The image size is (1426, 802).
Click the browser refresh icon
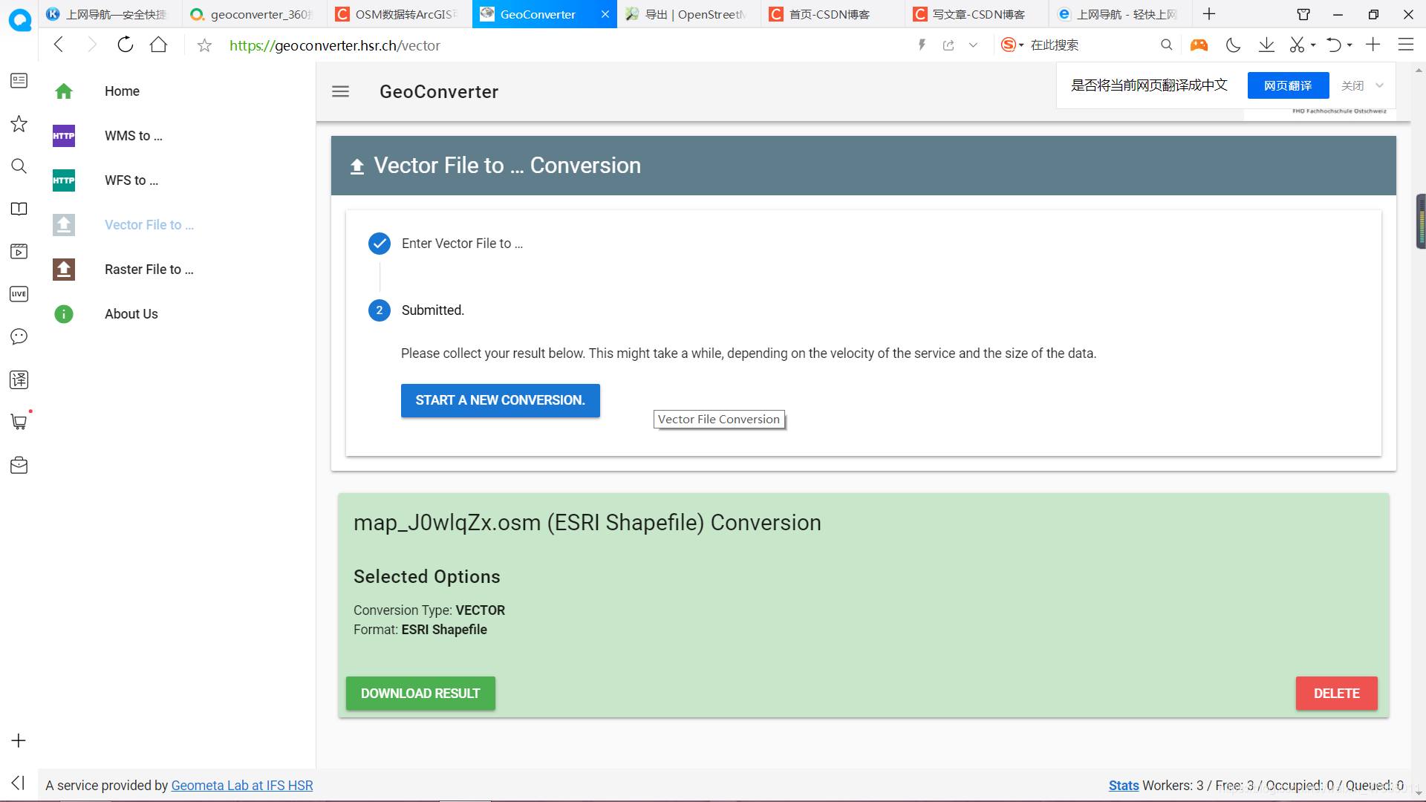pos(125,45)
